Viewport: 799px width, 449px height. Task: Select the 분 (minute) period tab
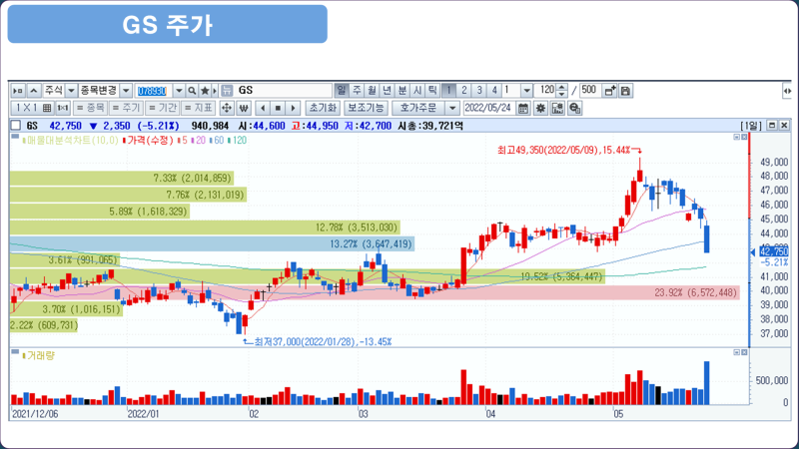(402, 91)
